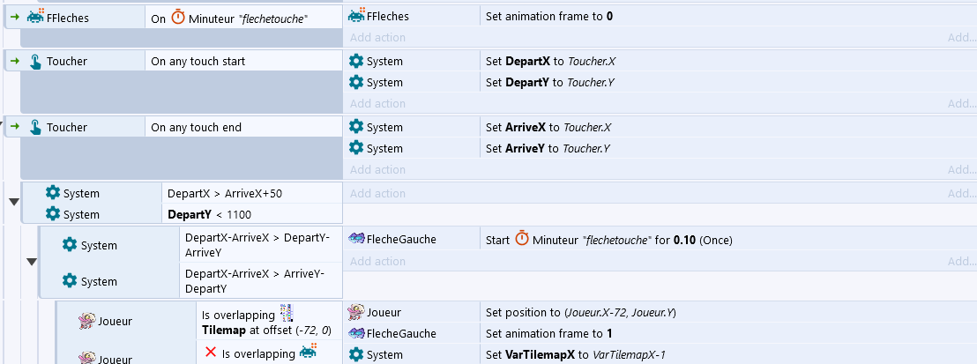Click the green trigger arrow of the FFleches event
The image size is (977, 364).
pyautogui.click(x=16, y=18)
